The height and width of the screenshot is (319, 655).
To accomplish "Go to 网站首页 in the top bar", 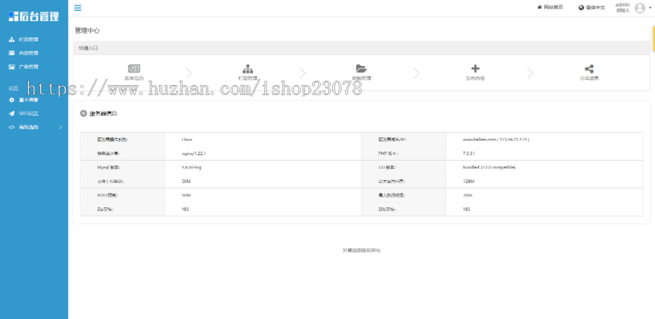I will (550, 7).
